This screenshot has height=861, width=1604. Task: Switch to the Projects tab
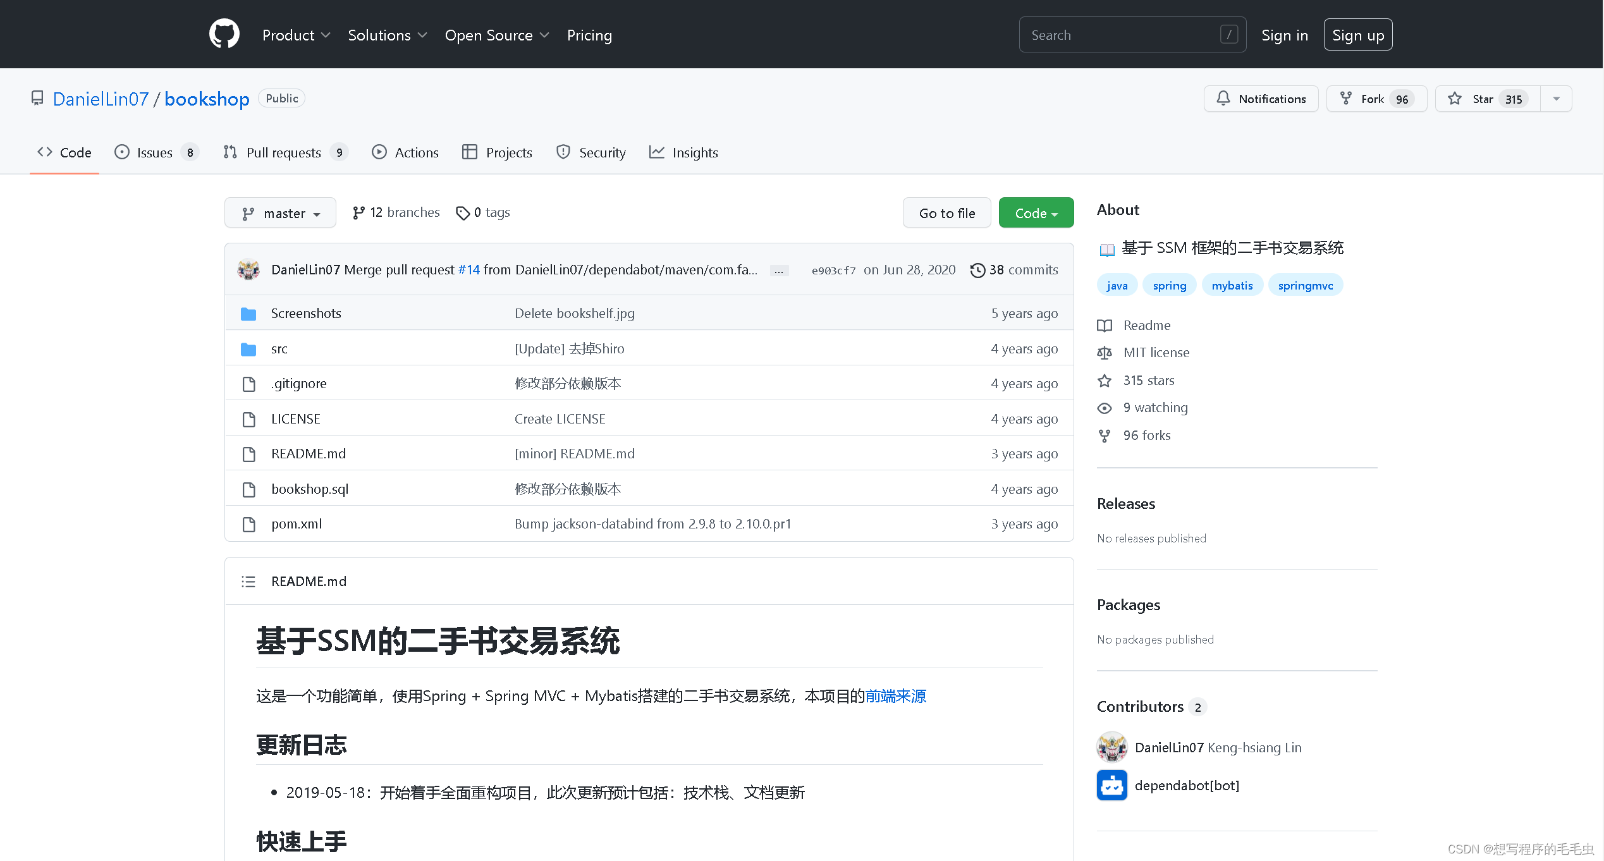click(x=498, y=152)
